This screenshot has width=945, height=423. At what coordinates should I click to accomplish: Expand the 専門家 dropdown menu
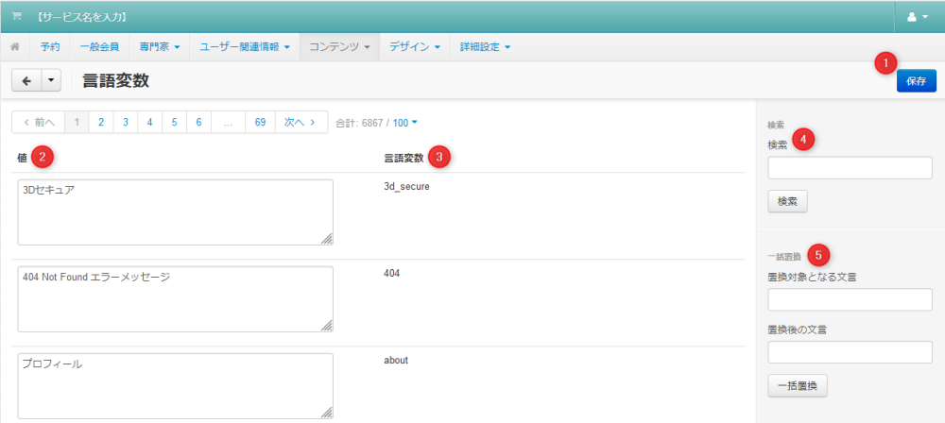pos(160,47)
